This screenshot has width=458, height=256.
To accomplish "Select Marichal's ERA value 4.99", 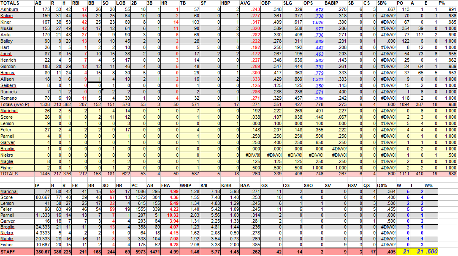I will [x=169, y=192].
